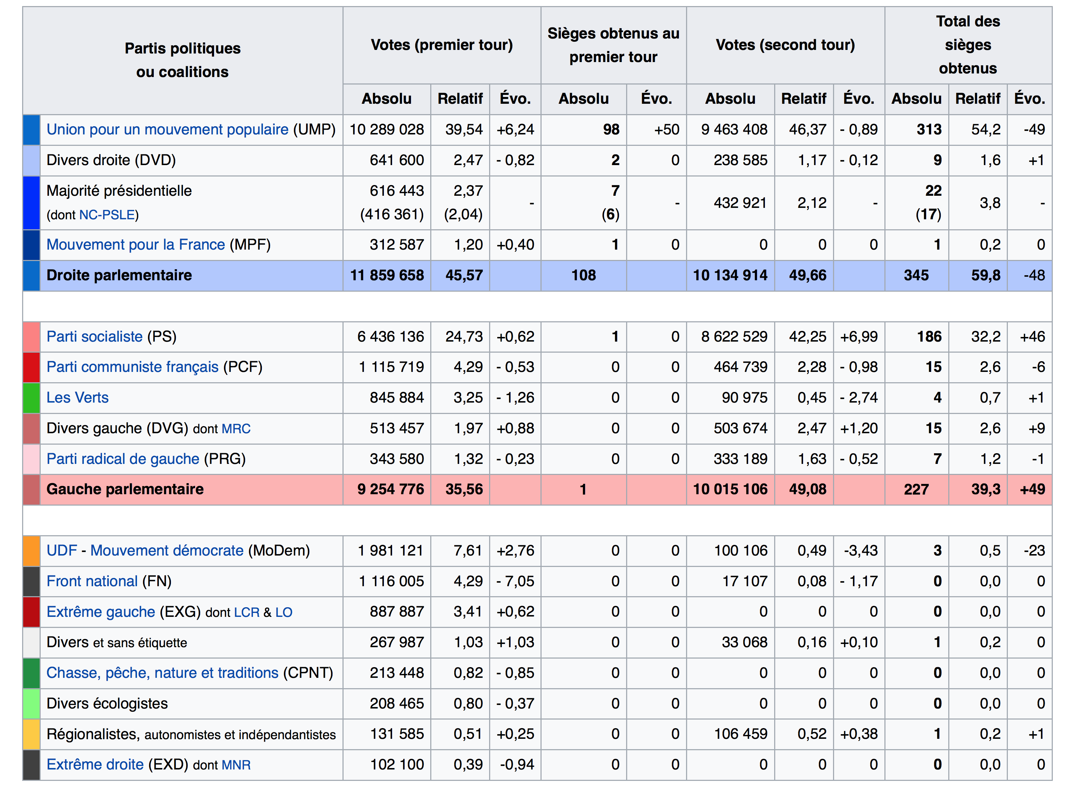The image size is (1066, 798).
Task: Click the Divers et sans étiquette label
Action: 117,643
